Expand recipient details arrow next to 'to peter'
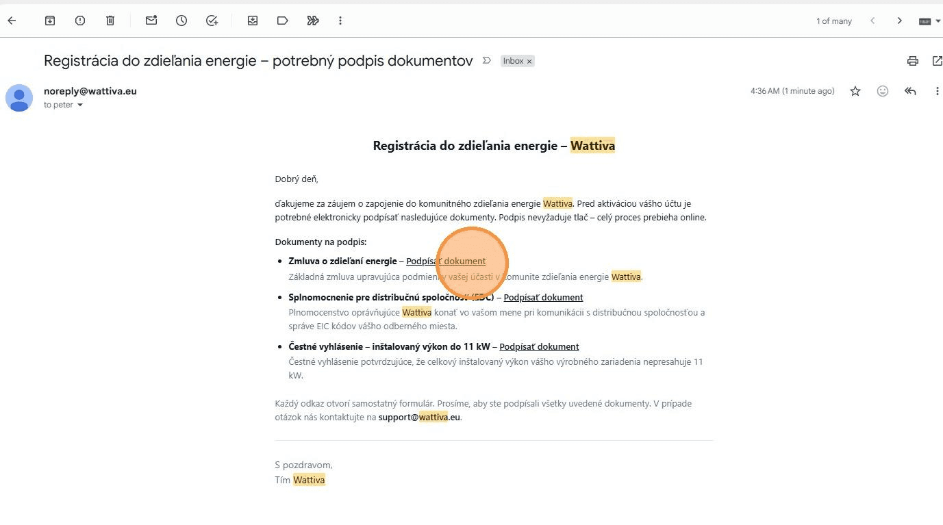The height and width of the screenshot is (525, 943). [80, 105]
